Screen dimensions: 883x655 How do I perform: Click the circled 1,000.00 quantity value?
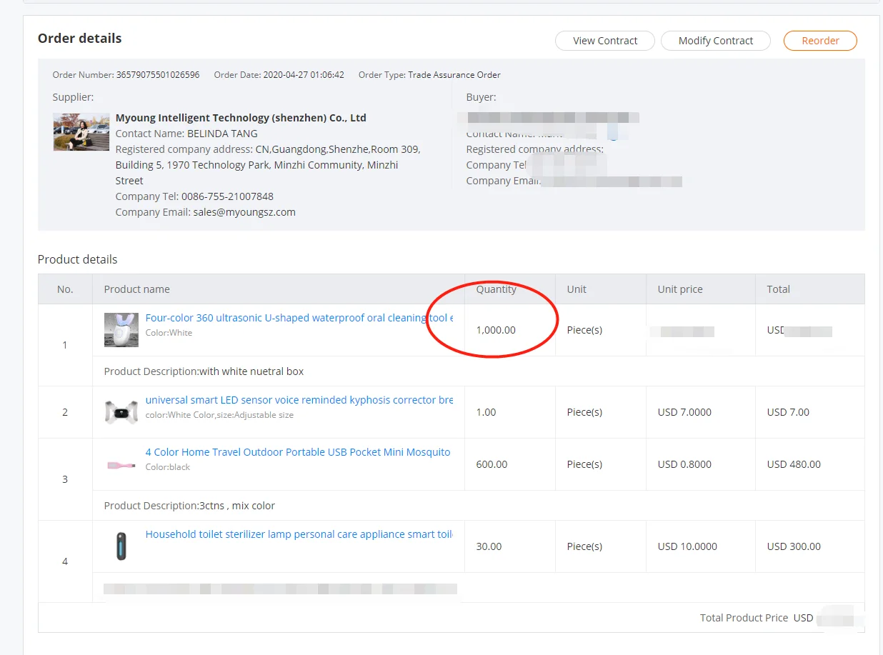tap(496, 330)
